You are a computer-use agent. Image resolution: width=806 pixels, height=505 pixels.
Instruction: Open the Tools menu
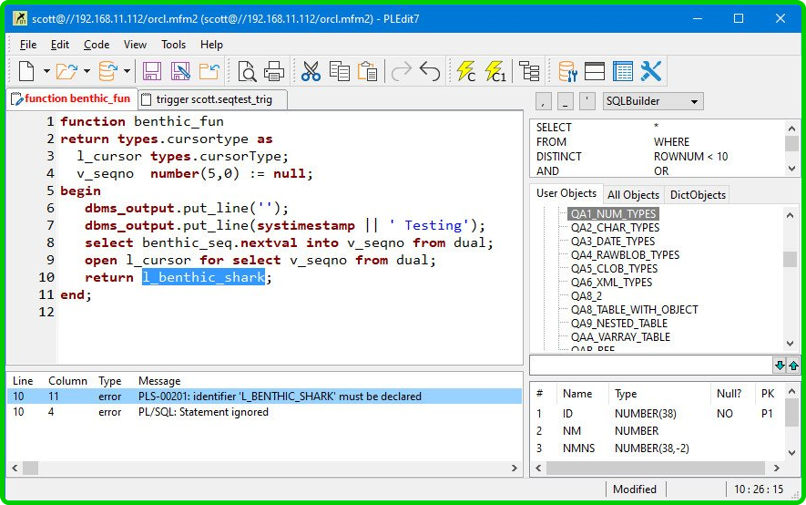[x=173, y=45]
